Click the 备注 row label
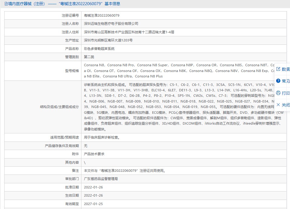This screenshot has height=209, width=290. coord(75,171)
